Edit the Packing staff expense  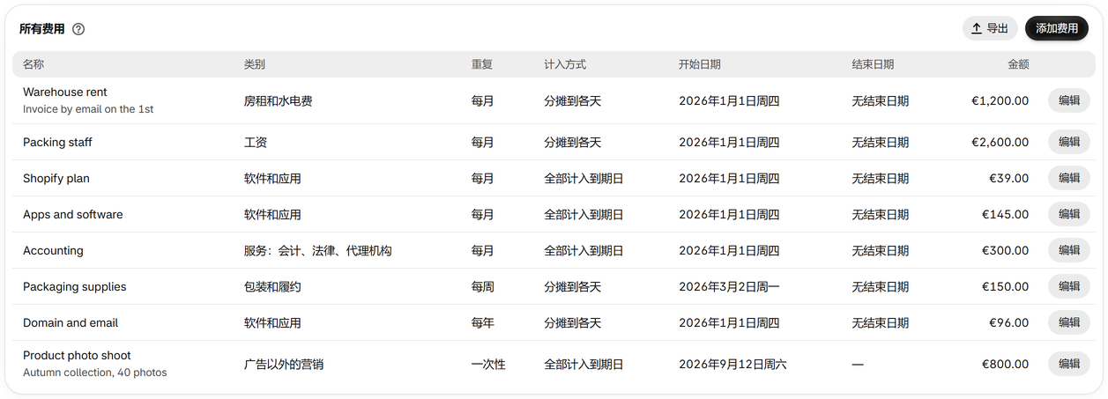click(1068, 142)
